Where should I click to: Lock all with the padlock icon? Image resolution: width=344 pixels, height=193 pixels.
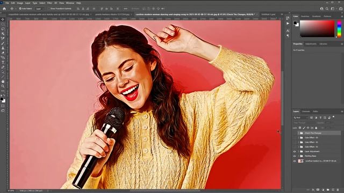point(316,128)
